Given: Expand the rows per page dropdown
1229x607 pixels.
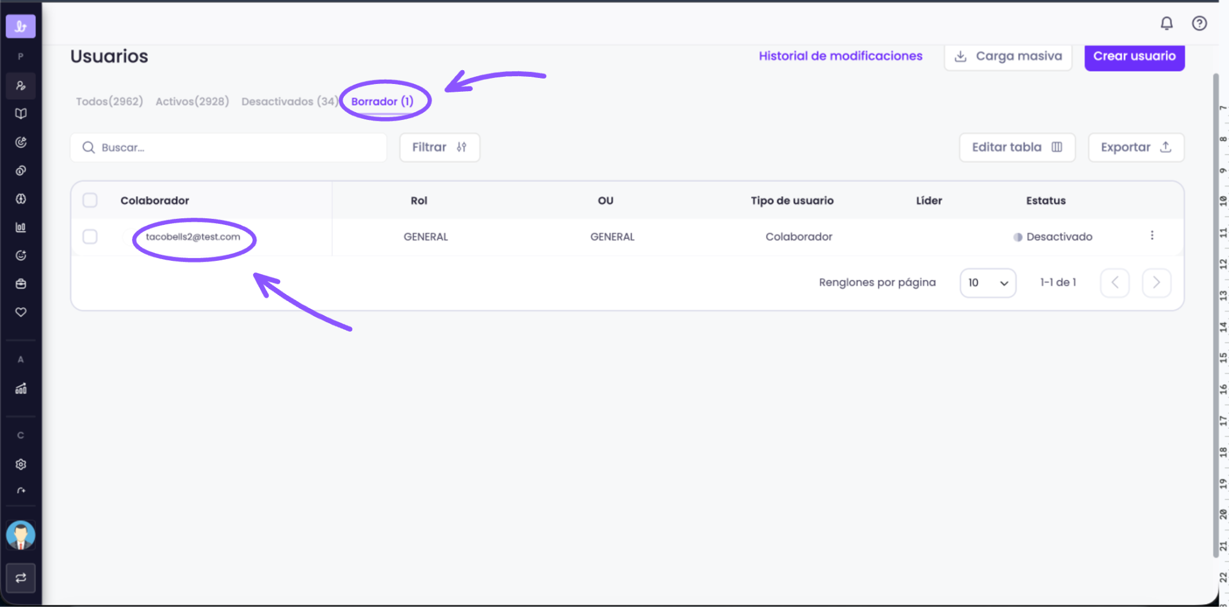Looking at the screenshot, I should pos(988,283).
